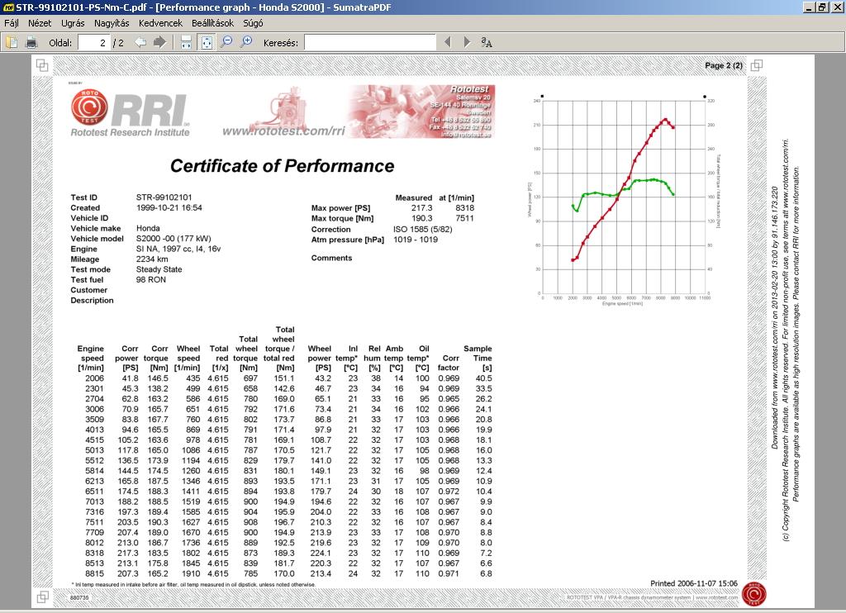Click Printed 2006-11-07 15:06 footer text
The width and height of the screenshot is (846, 613).
point(694,583)
